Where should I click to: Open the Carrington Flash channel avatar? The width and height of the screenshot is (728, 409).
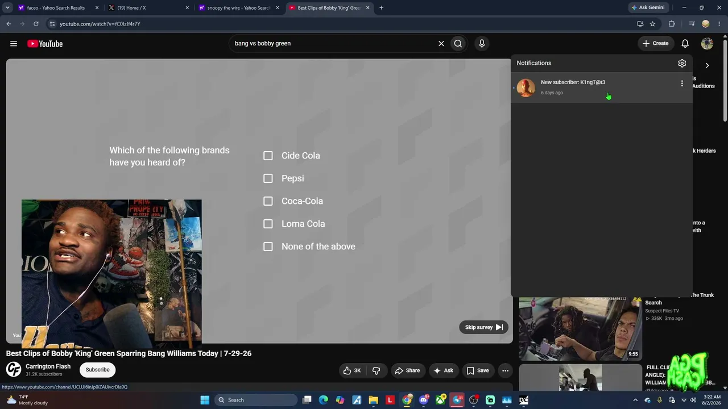point(14,370)
